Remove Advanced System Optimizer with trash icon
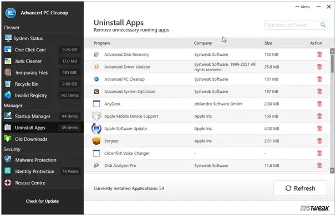The height and width of the screenshot is (216, 336). [x=319, y=92]
